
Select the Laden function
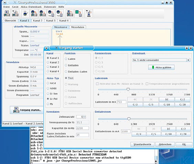point(66,59)
